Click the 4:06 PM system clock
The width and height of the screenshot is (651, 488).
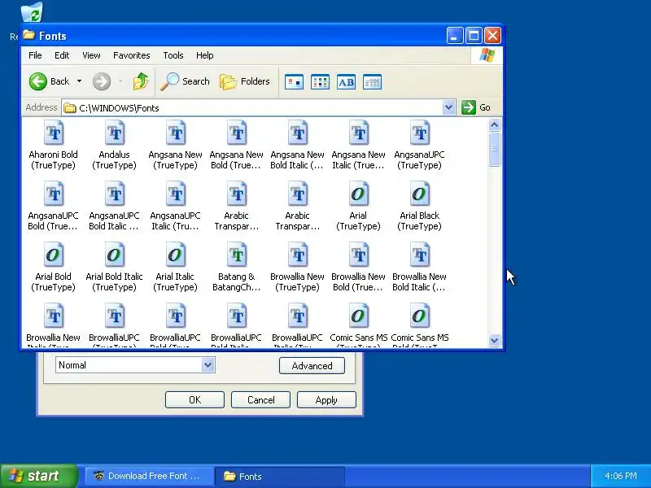[x=621, y=476]
